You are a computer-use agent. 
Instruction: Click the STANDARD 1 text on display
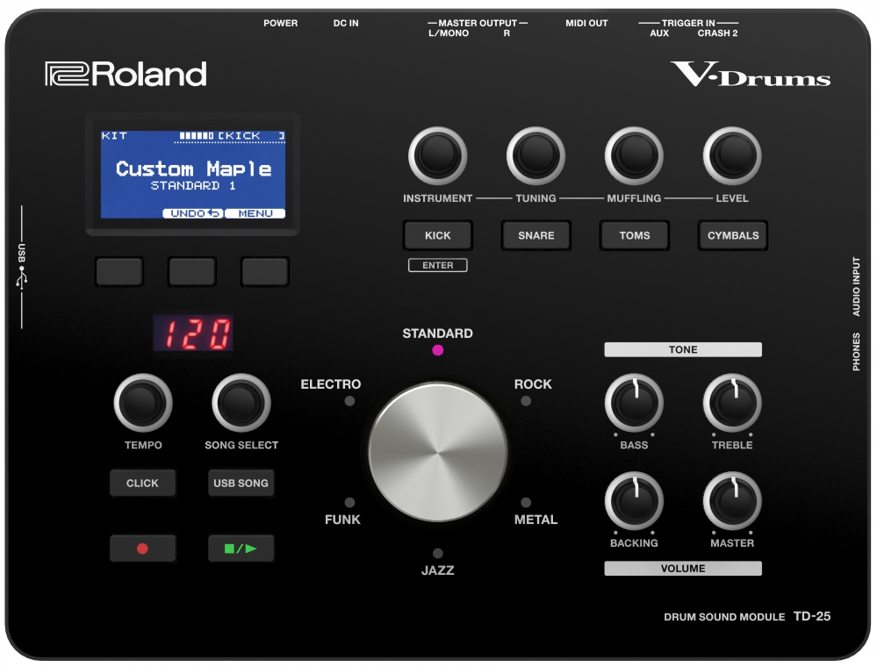coord(193,186)
